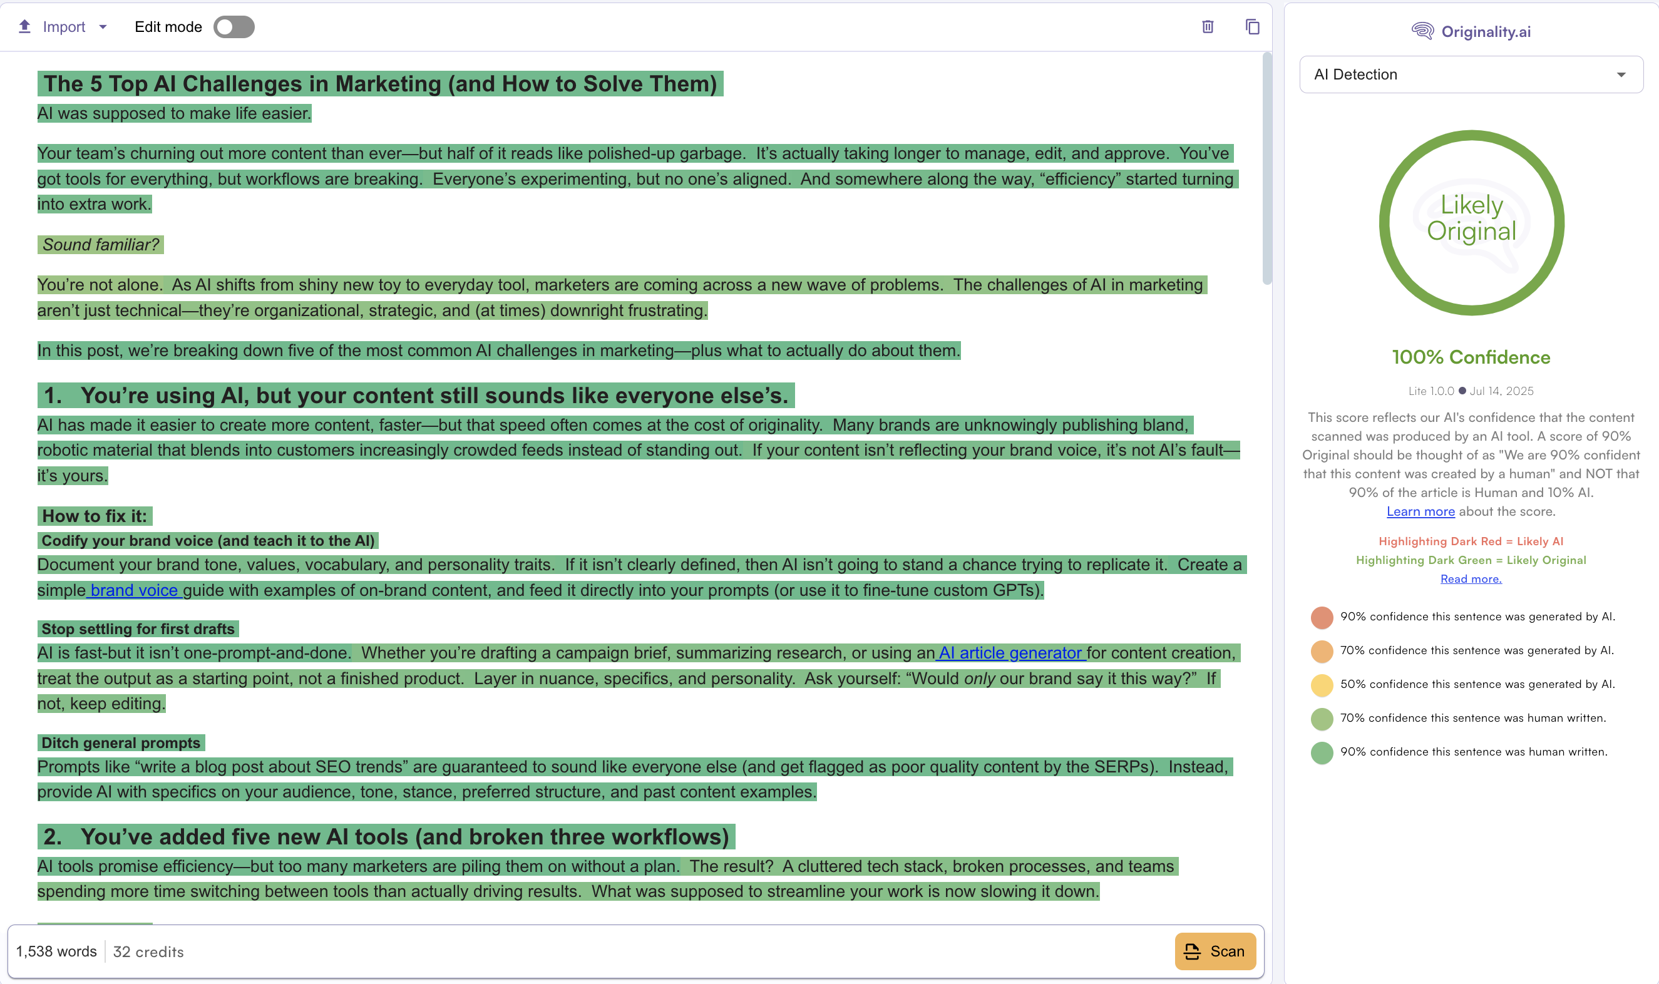Image resolution: width=1659 pixels, height=984 pixels.
Task: Click 'Highlighting Dark Red = Likely AI' legend text
Action: pos(1471,541)
